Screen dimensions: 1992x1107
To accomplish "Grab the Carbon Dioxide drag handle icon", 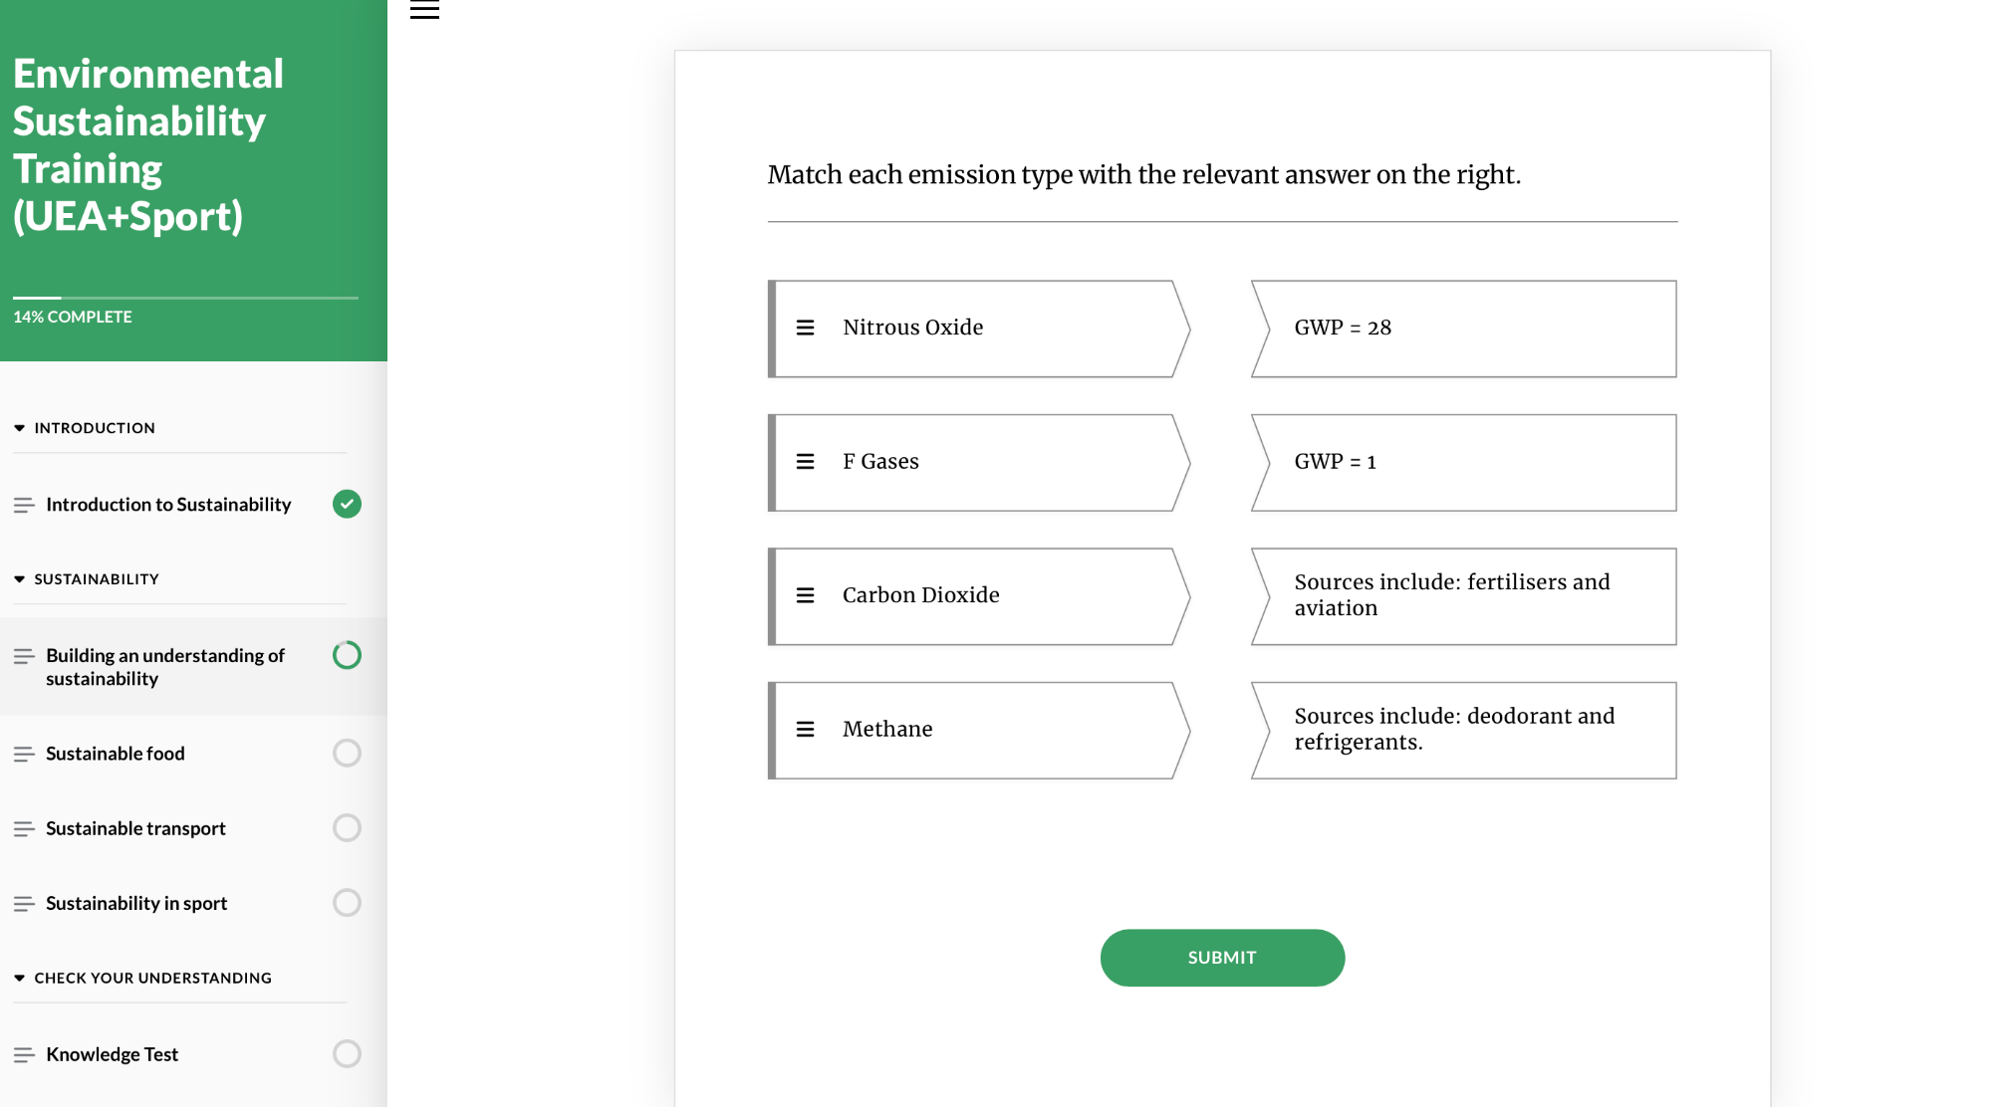I will coord(805,595).
